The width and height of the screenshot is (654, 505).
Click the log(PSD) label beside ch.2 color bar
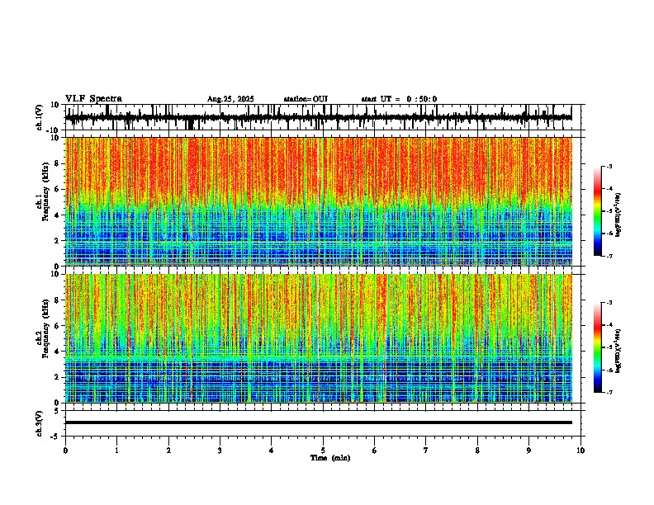point(618,351)
